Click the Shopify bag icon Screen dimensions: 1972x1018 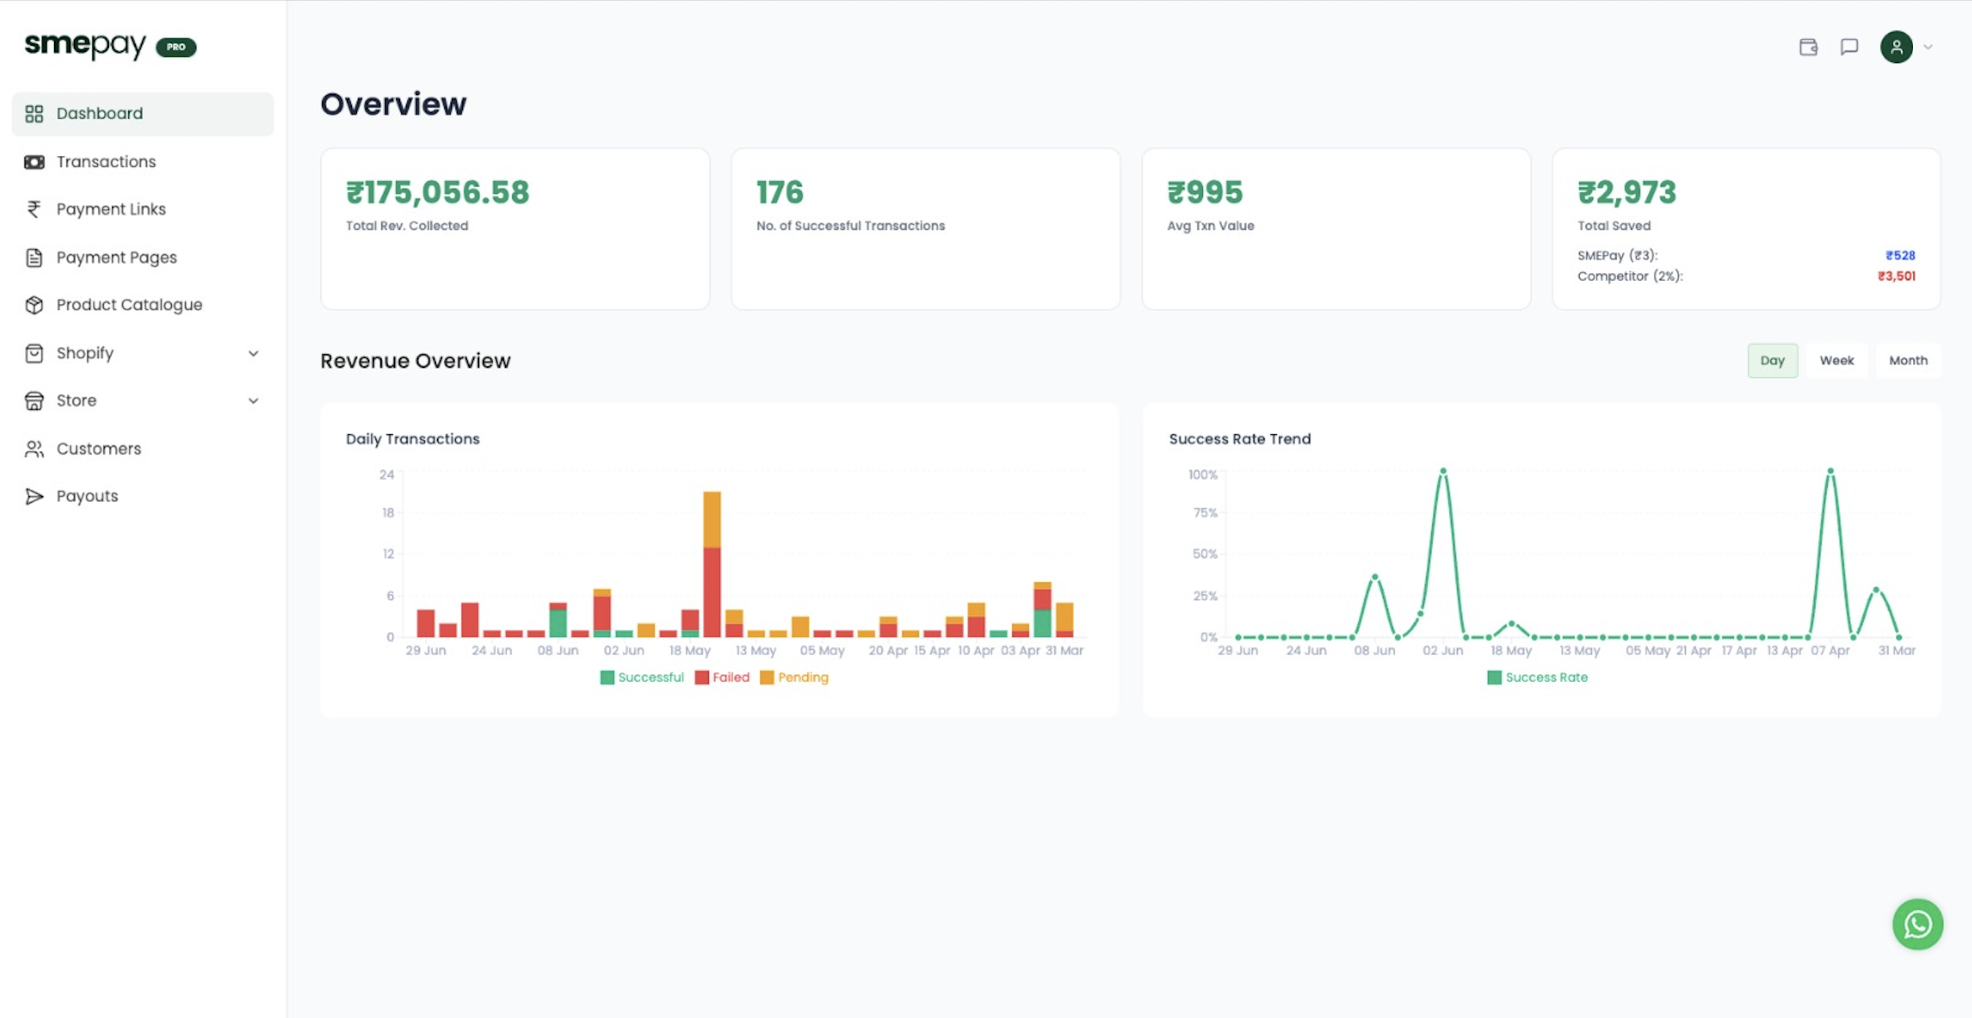pos(34,353)
